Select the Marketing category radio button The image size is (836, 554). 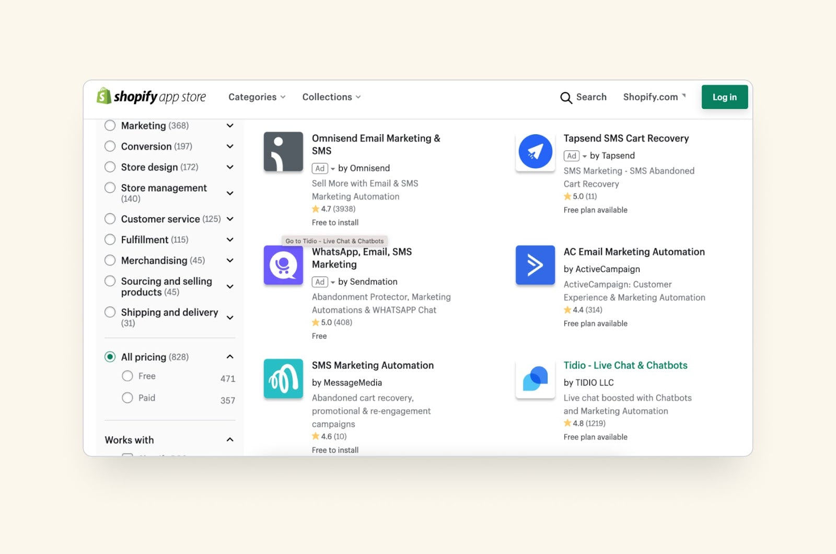(x=110, y=125)
